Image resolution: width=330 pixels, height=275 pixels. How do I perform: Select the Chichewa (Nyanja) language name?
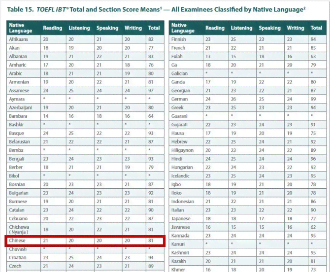pyautogui.click(x=19, y=230)
